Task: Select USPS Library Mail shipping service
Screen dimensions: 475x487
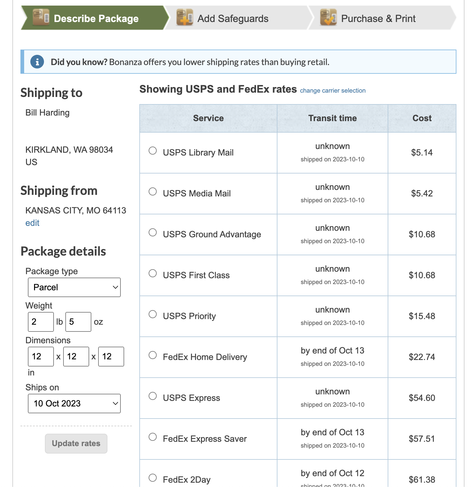Action: tap(152, 151)
